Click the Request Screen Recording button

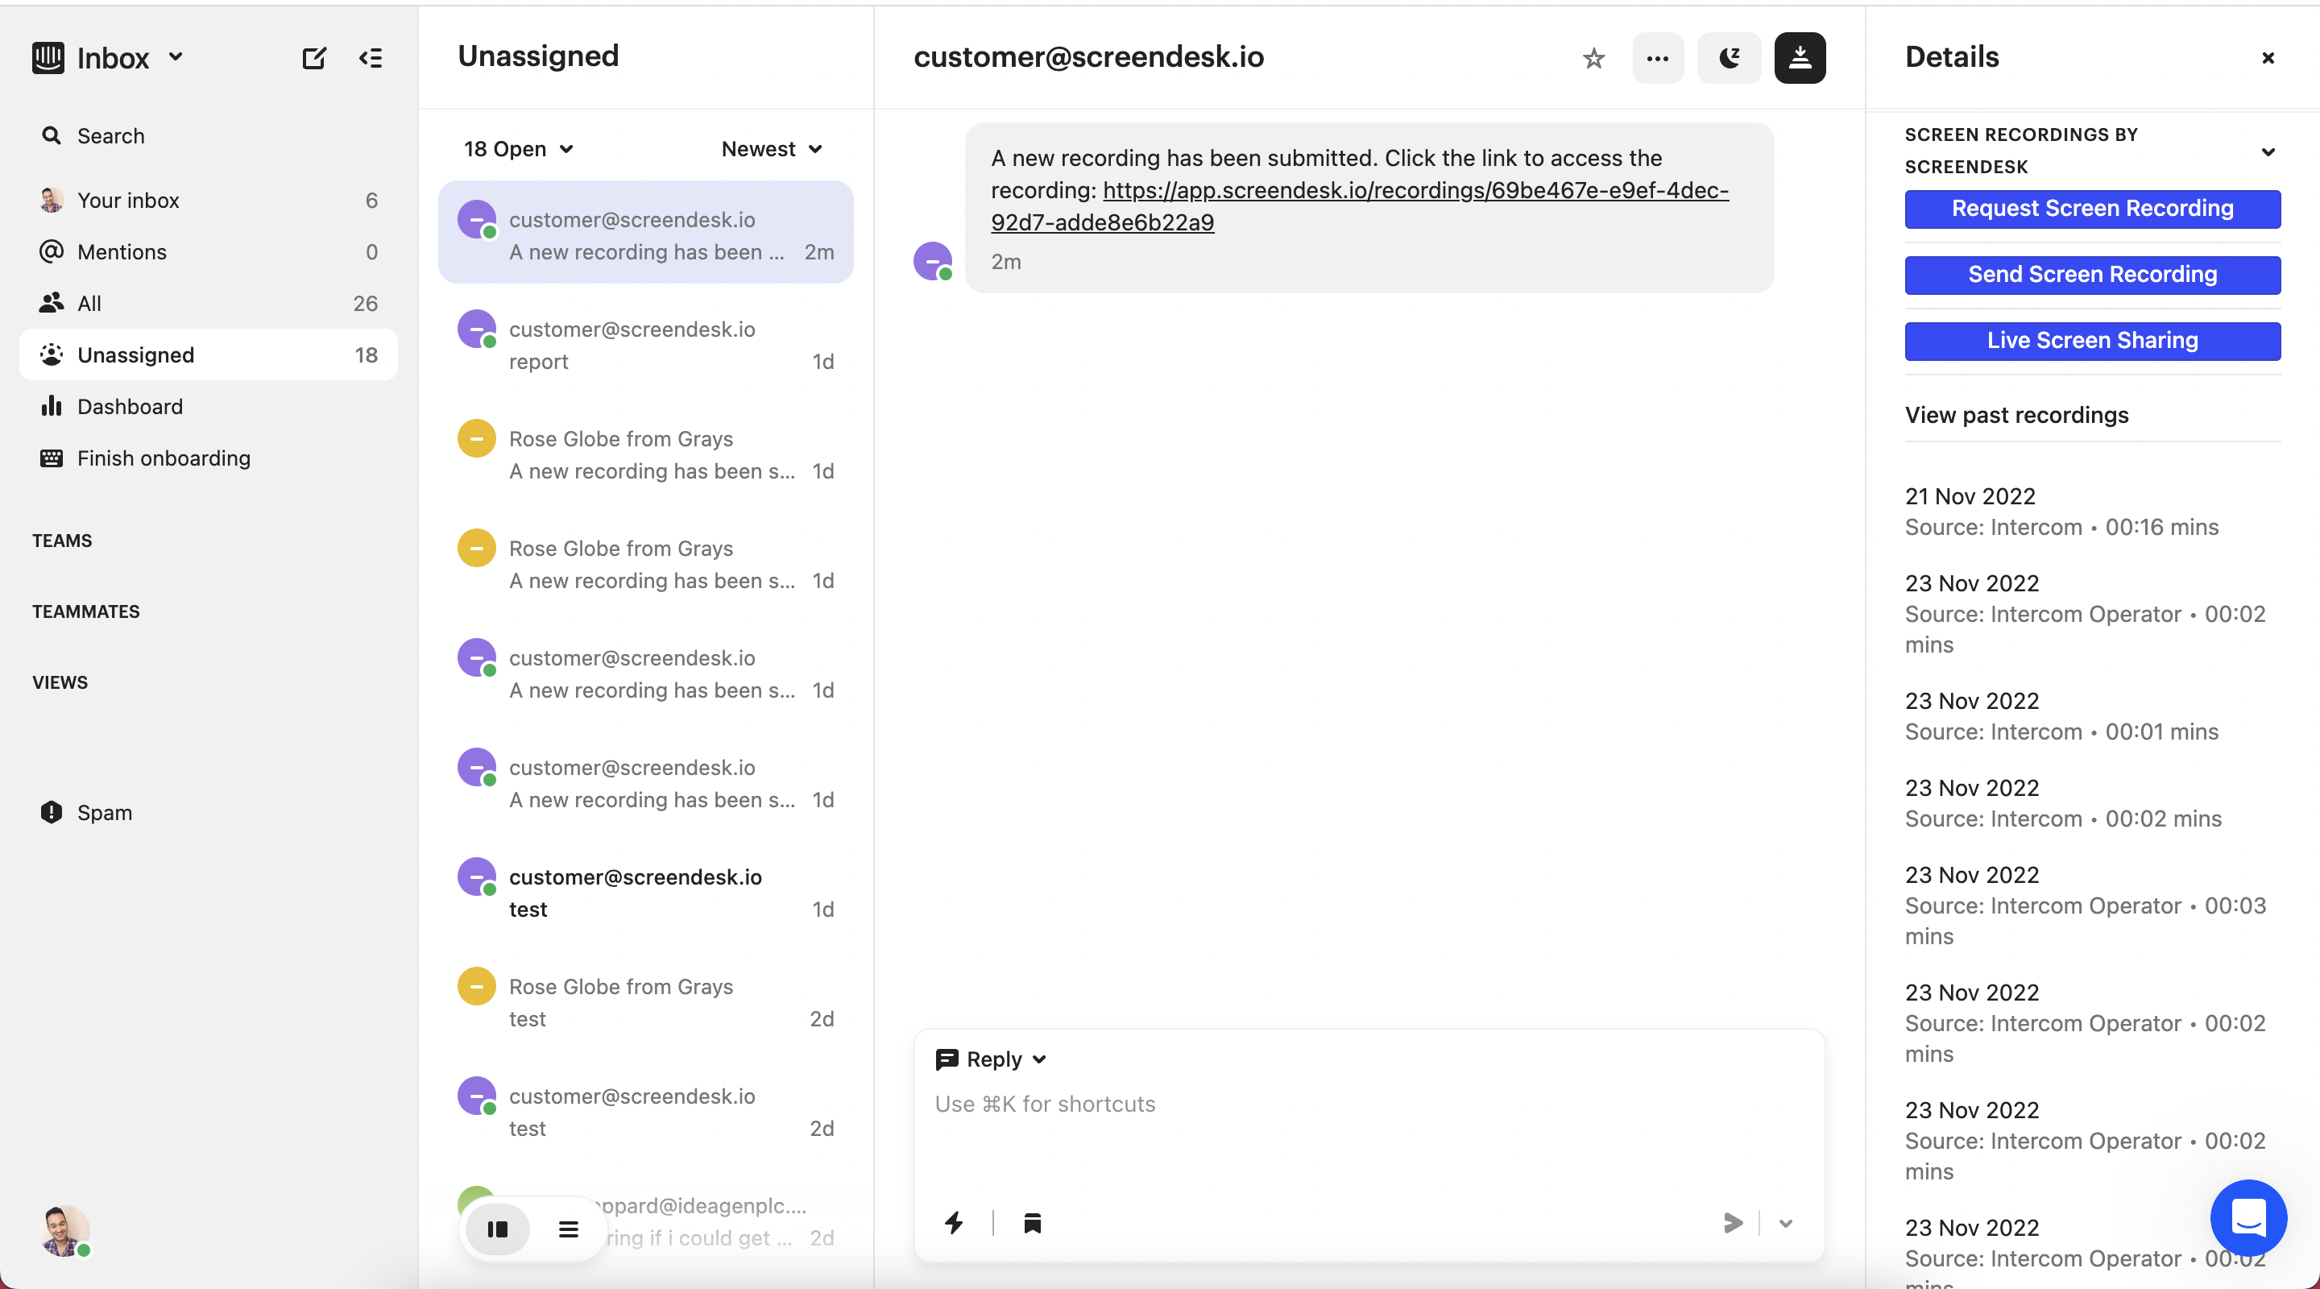[x=2091, y=208]
